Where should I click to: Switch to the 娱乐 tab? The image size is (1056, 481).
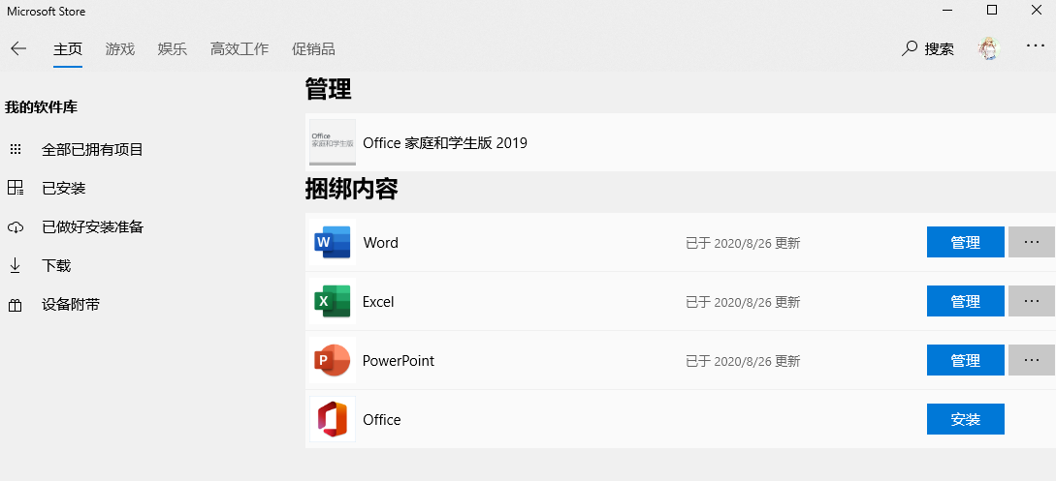click(x=173, y=49)
